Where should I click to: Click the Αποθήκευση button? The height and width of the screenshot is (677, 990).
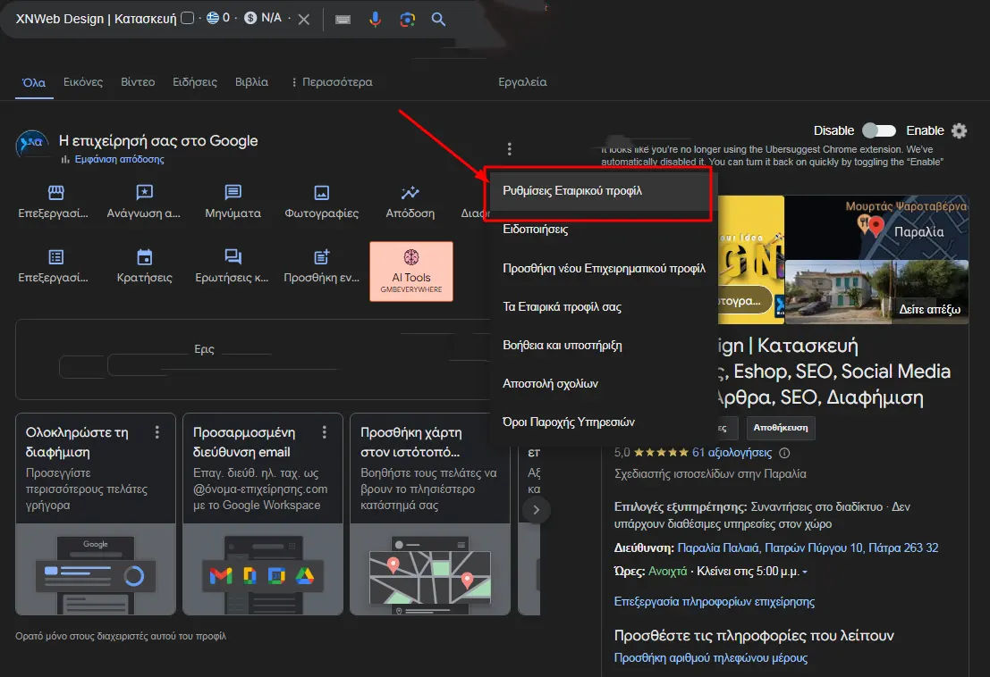[x=781, y=428]
